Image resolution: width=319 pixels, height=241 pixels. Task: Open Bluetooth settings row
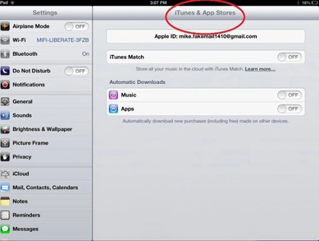click(x=46, y=54)
